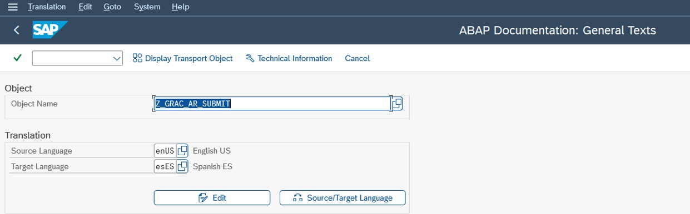Screen dimensions: 690x214
Task: Open Technical Information
Action: coord(289,58)
